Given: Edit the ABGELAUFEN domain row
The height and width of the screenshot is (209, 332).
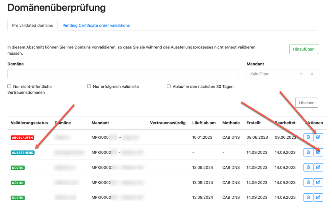Looking at the screenshot, I should [319, 137].
